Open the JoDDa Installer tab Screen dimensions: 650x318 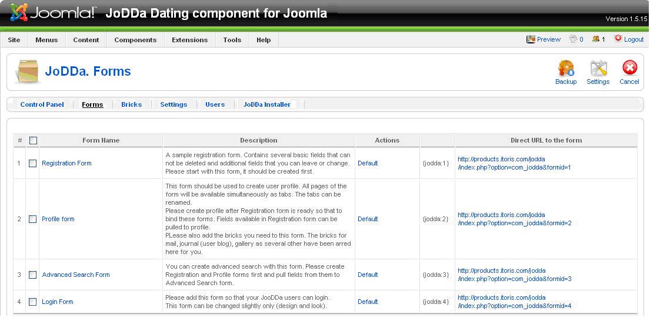(267, 104)
